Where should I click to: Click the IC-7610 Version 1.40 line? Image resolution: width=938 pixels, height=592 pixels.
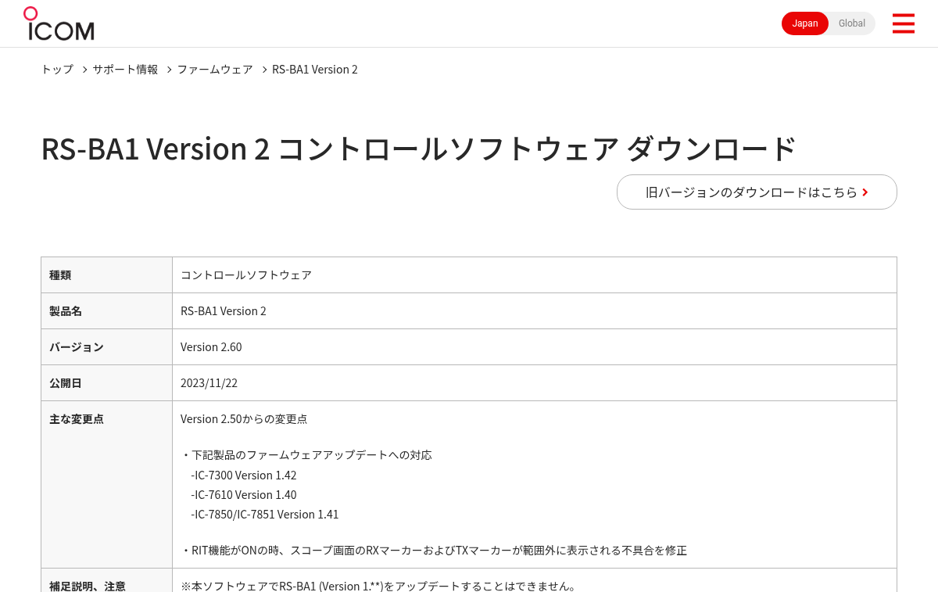tap(244, 494)
